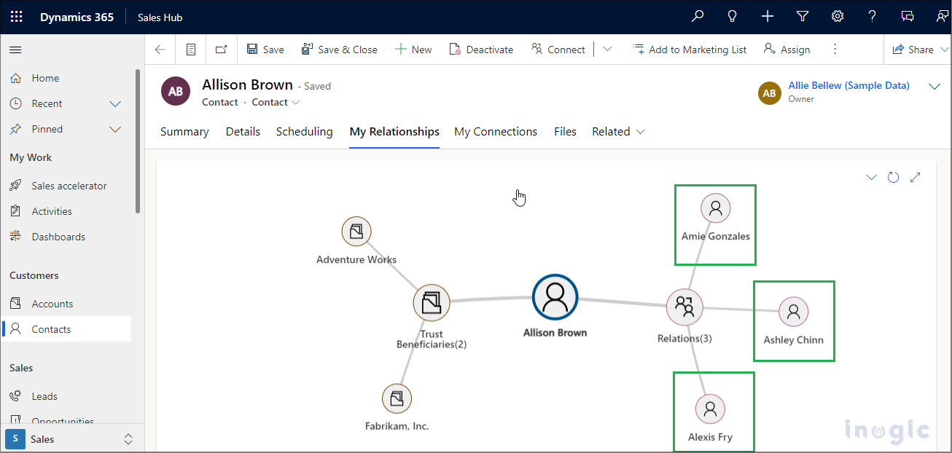Switch to the My Connections tab
952x453 pixels.
pyautogui.click(x=495, y=132)
